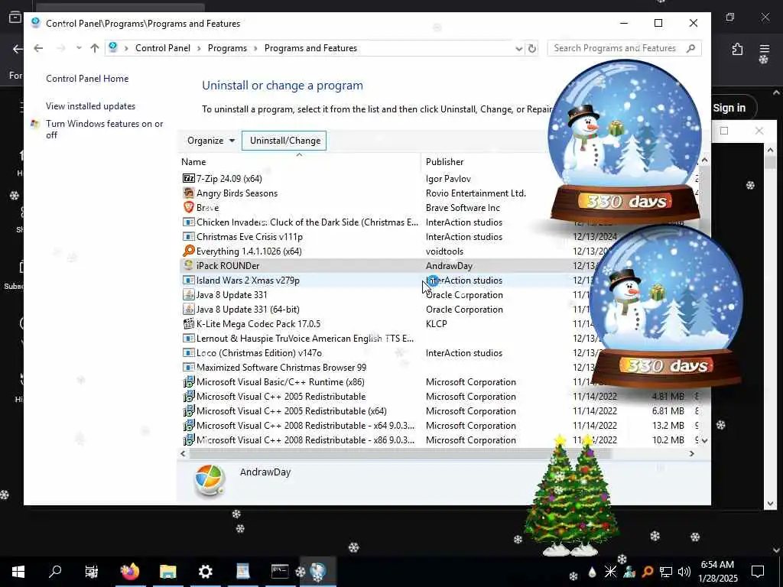Click the snow globe app in taskbar
The height and width of the screenshot is (587, 783).
pos(318,572)
